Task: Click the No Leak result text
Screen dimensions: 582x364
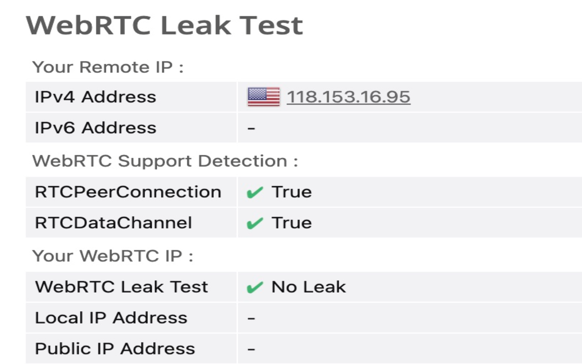Action: tap(309, 287)
